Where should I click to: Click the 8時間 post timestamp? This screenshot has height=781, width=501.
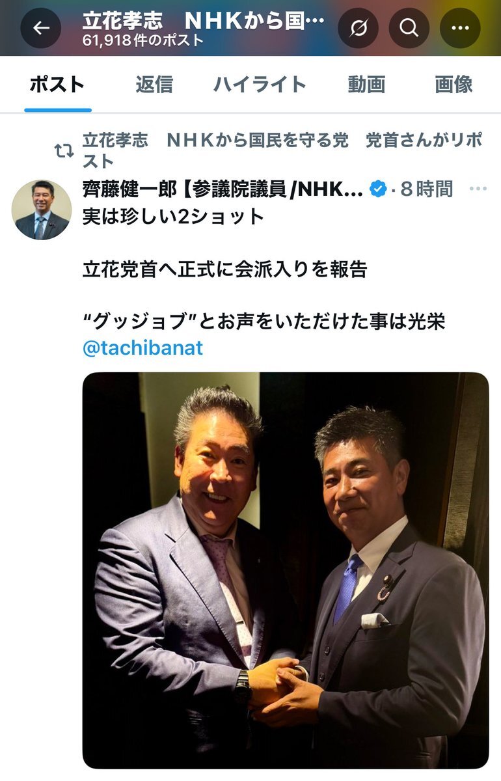427,189
